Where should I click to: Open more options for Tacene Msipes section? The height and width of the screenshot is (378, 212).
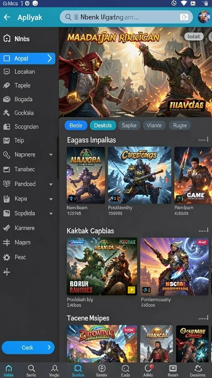[x=203, y=318]
